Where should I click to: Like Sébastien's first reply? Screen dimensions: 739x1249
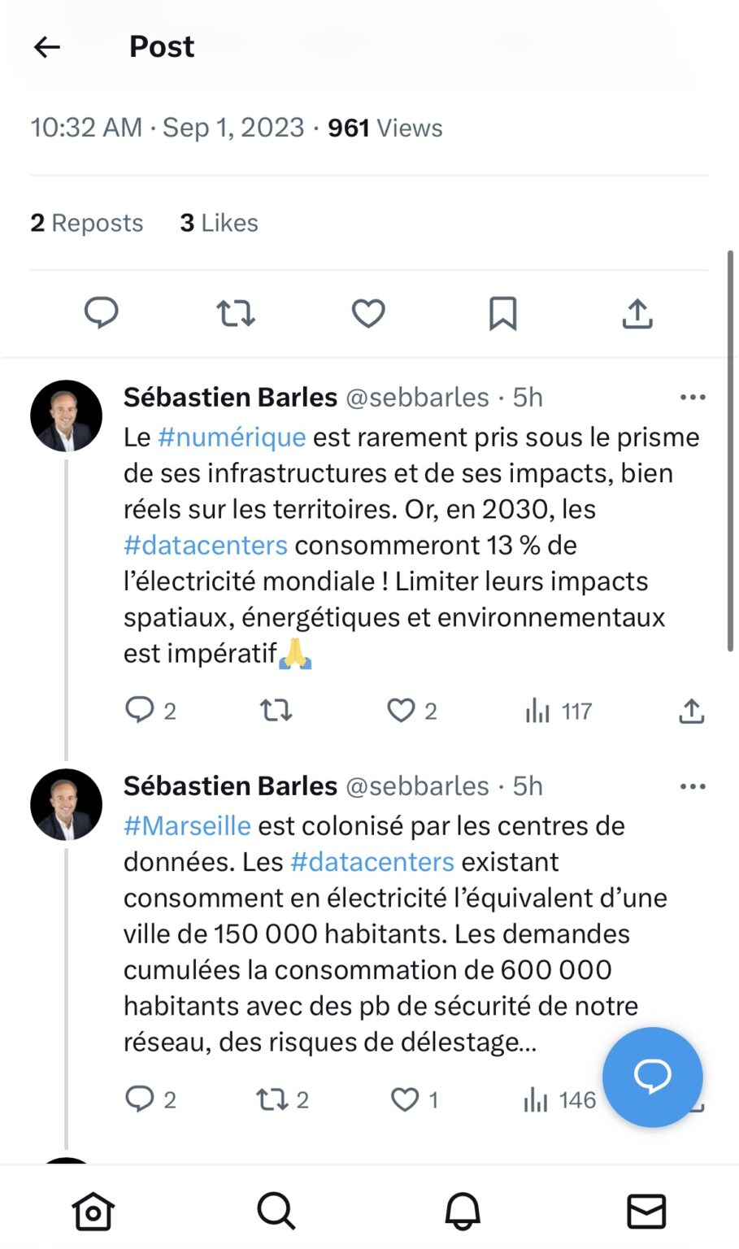(x=402, y=710)
